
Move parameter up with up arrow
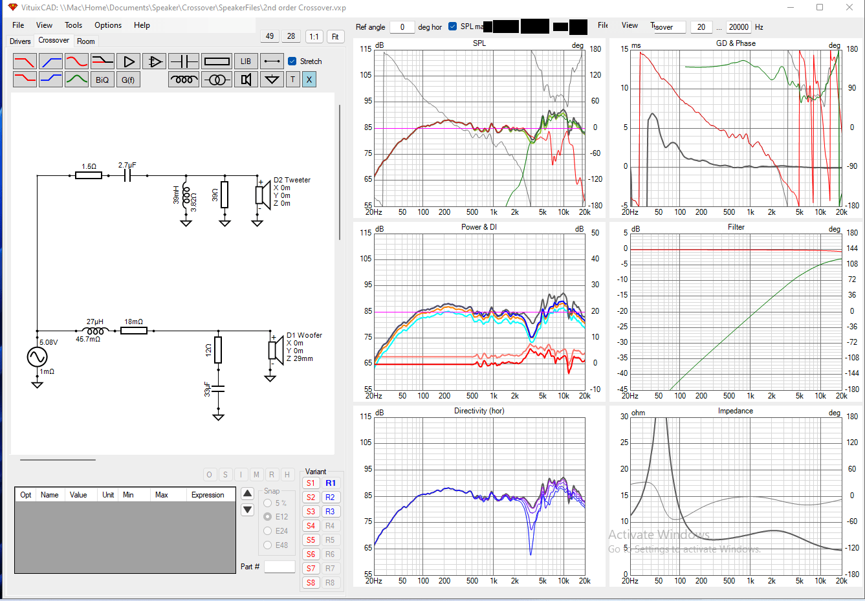pos(247,494)
